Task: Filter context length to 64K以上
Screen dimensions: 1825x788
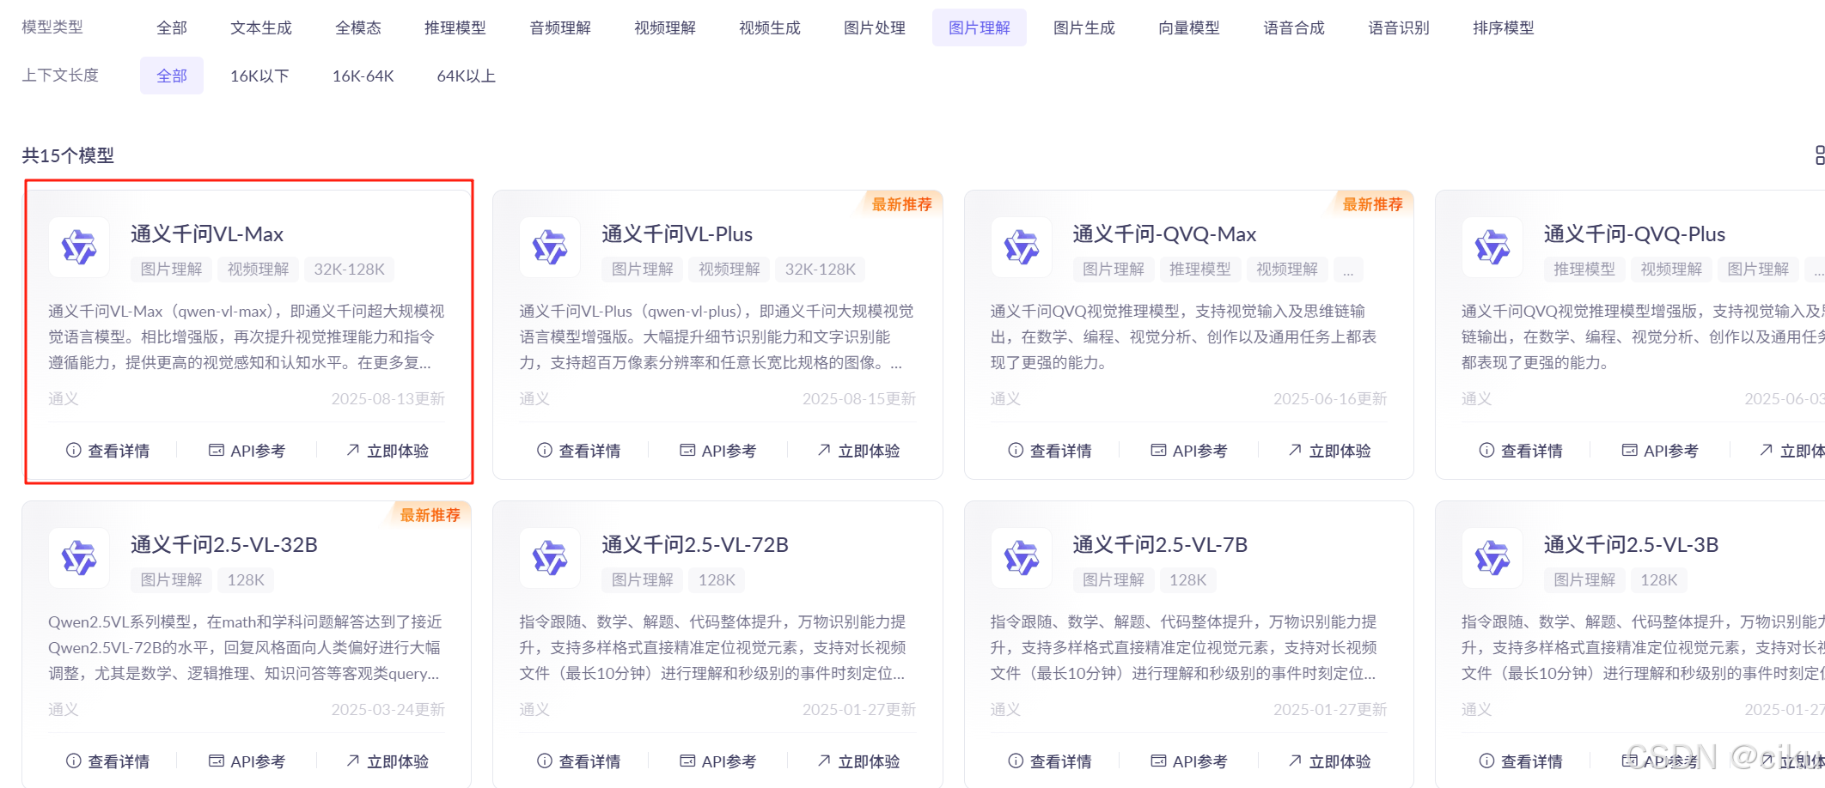Action: 467,76
